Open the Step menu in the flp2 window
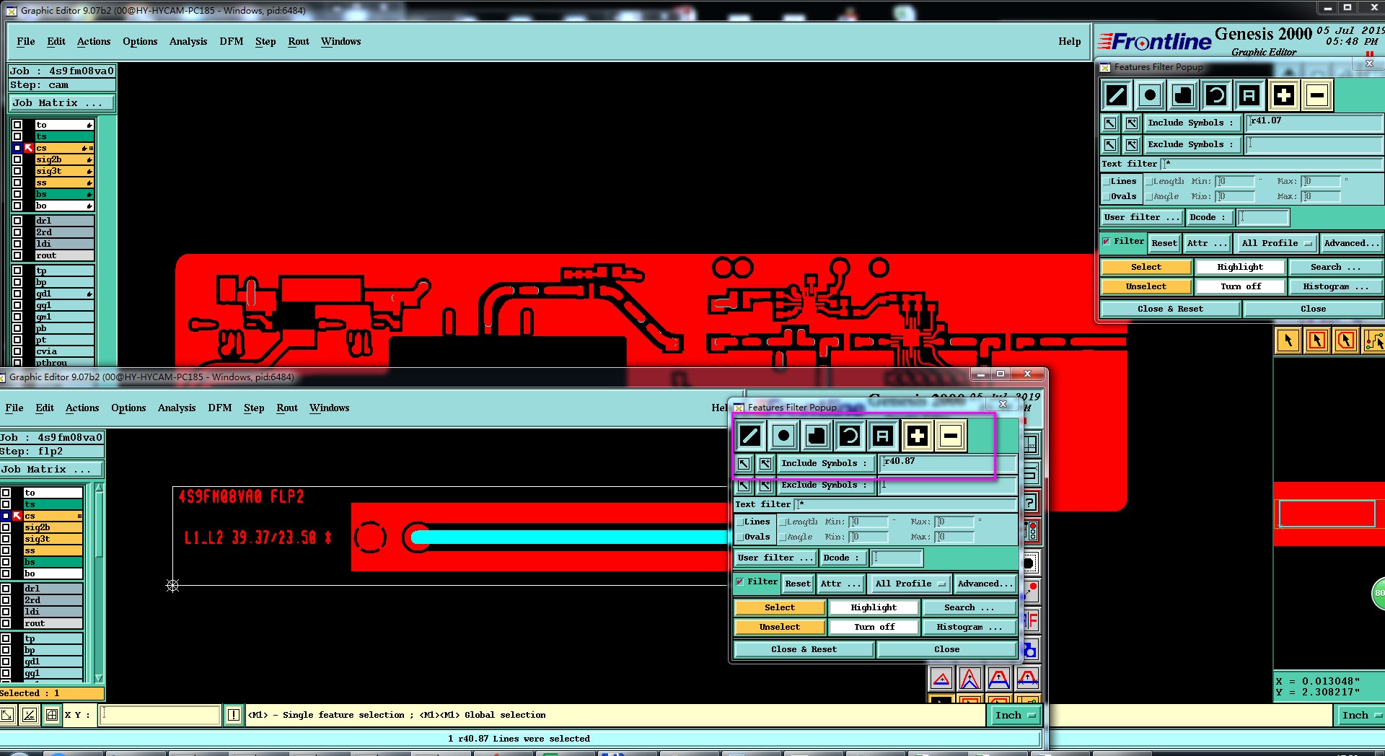The width and height of the screenshot is (1385, 756). click(254, 408)
